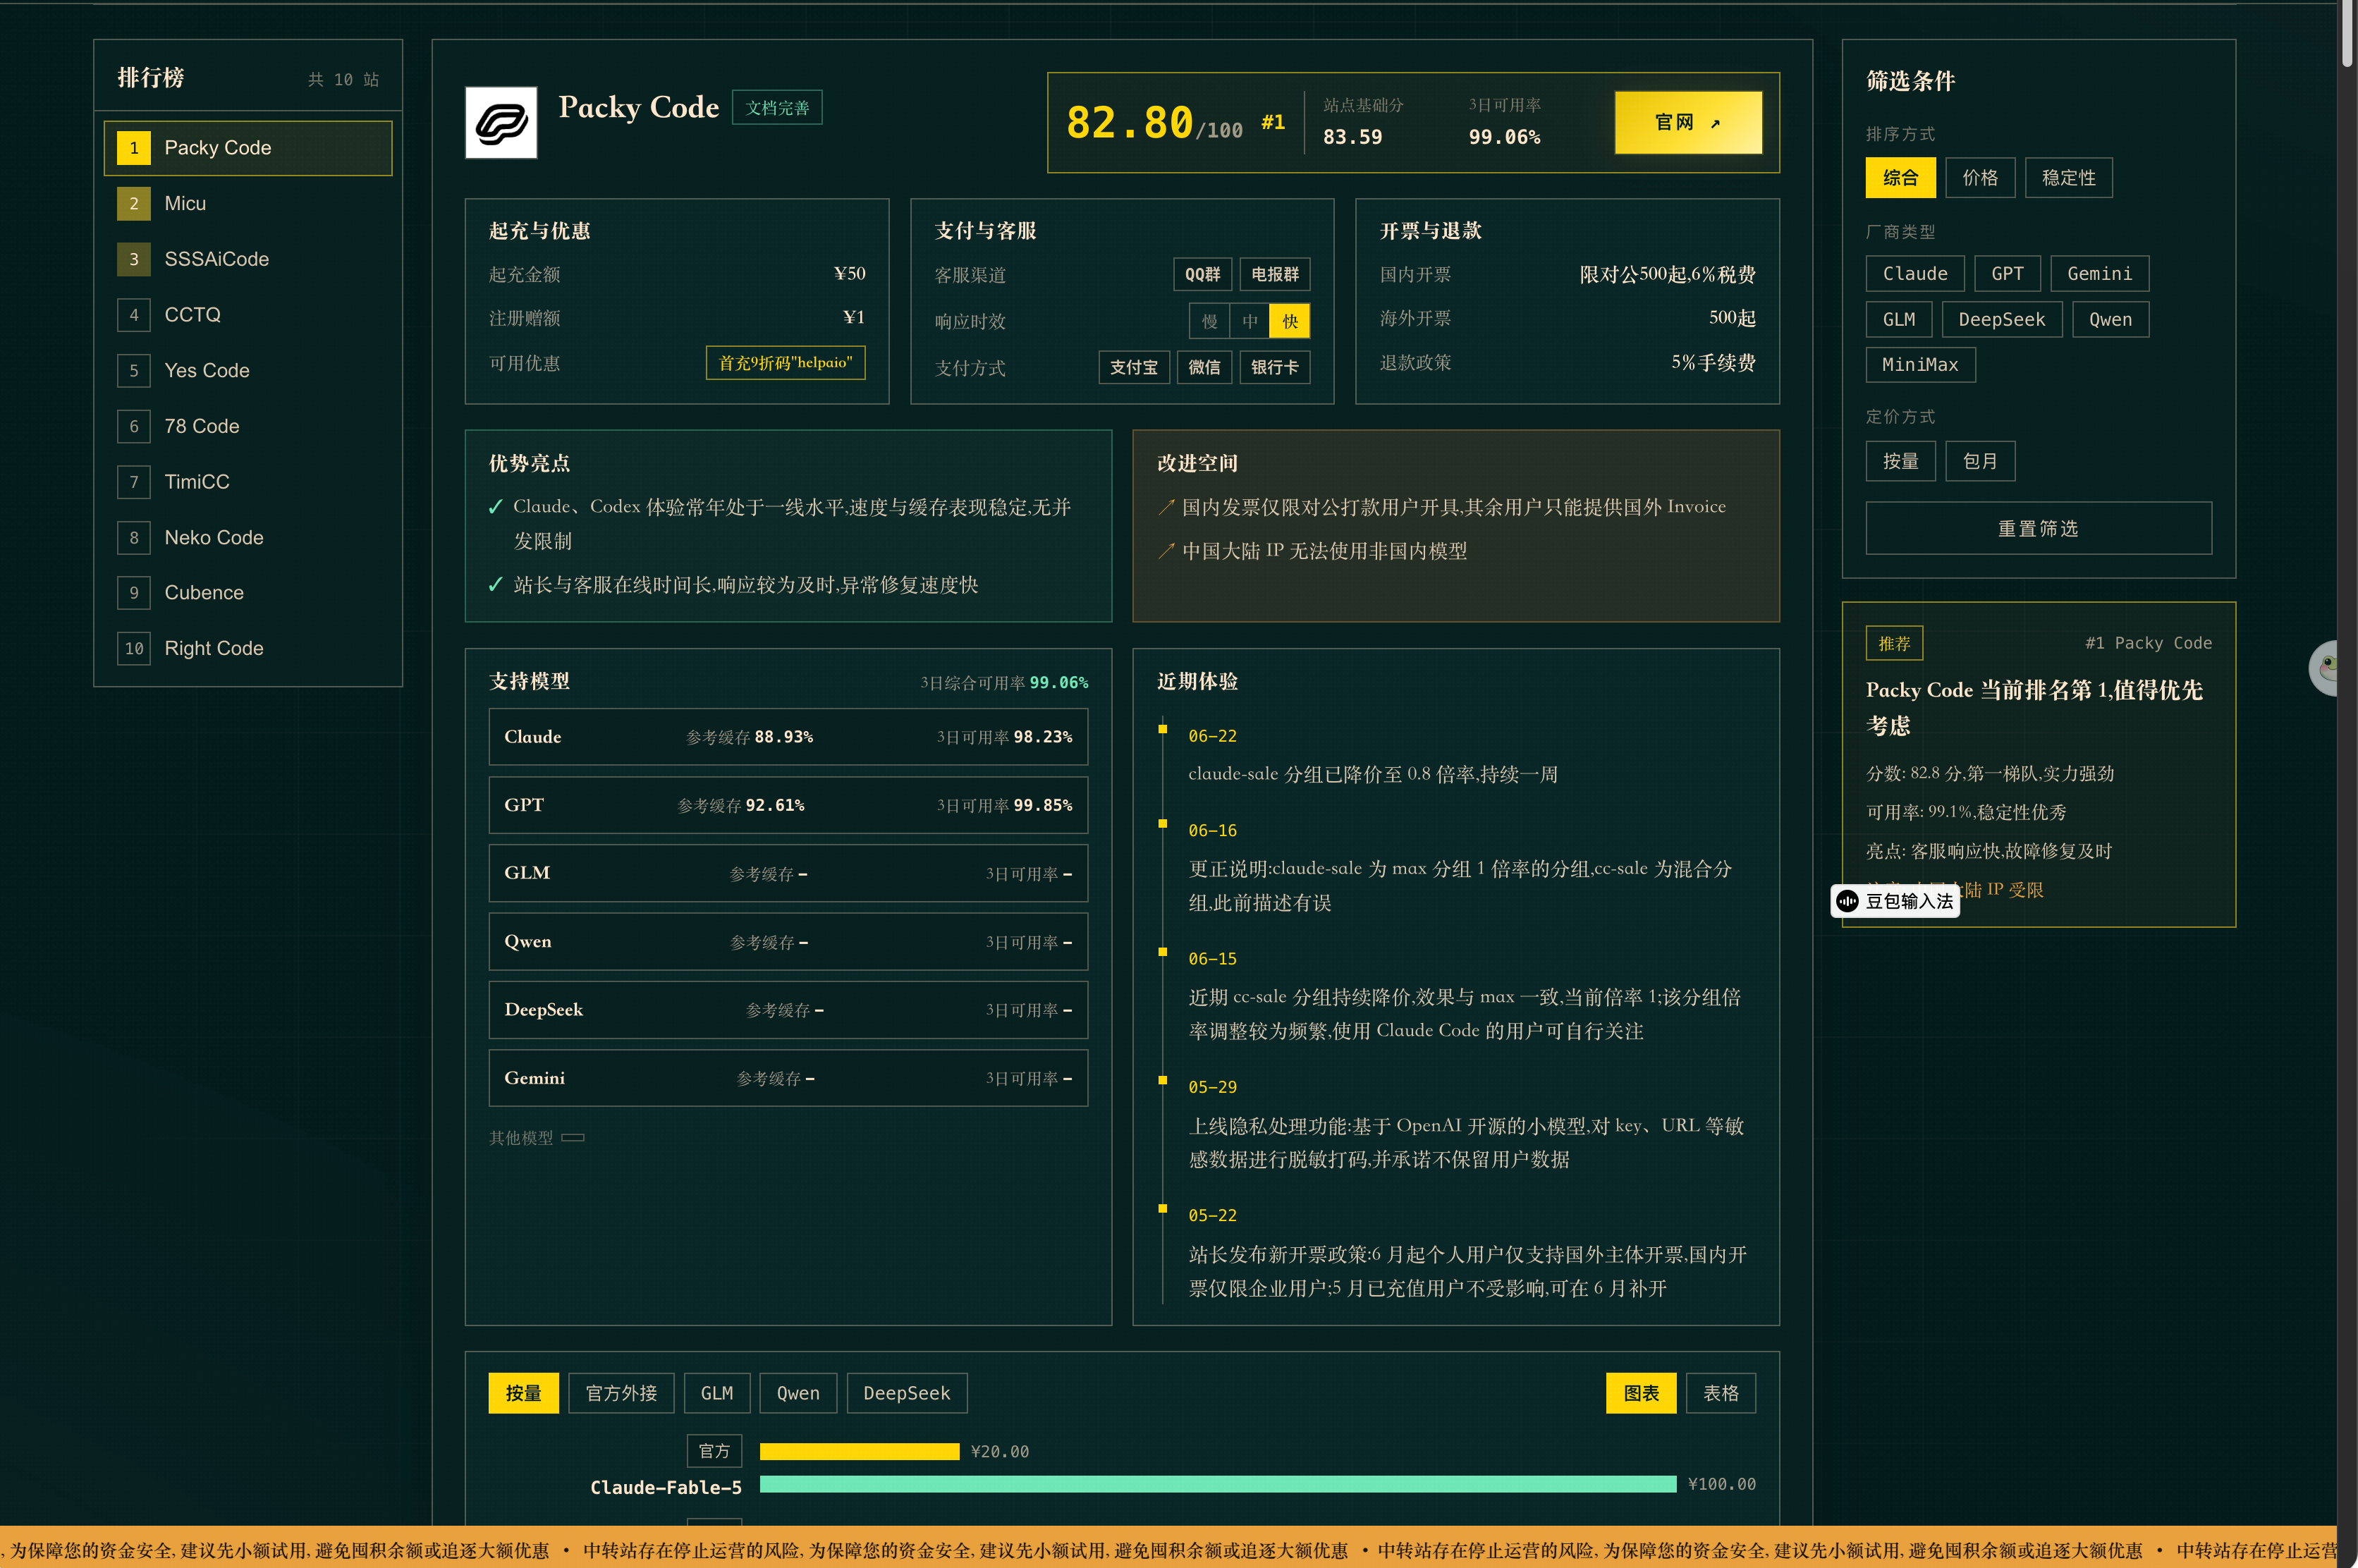Click the 快 response speed indicator
This screenshot has height=1568, width=2358.
point(1290,321)
